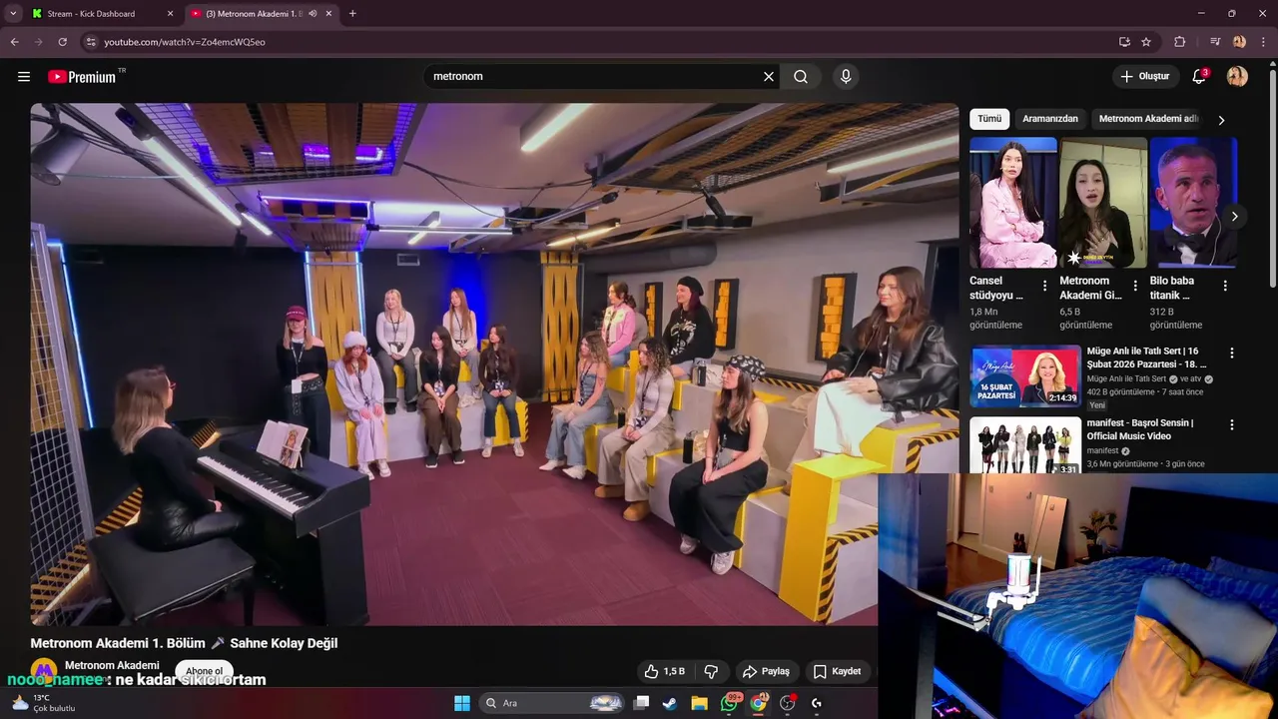The image size is (1278, 719).
Task: Open Müge Anlı ile Tatlı Sert video title
Action: (1146, 358)
